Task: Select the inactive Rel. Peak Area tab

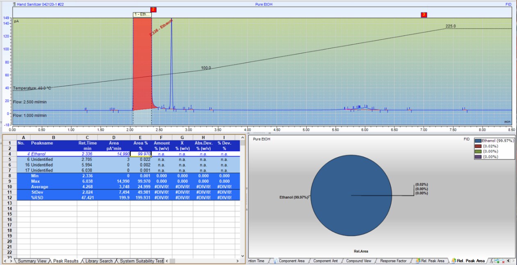Action: 430,261
